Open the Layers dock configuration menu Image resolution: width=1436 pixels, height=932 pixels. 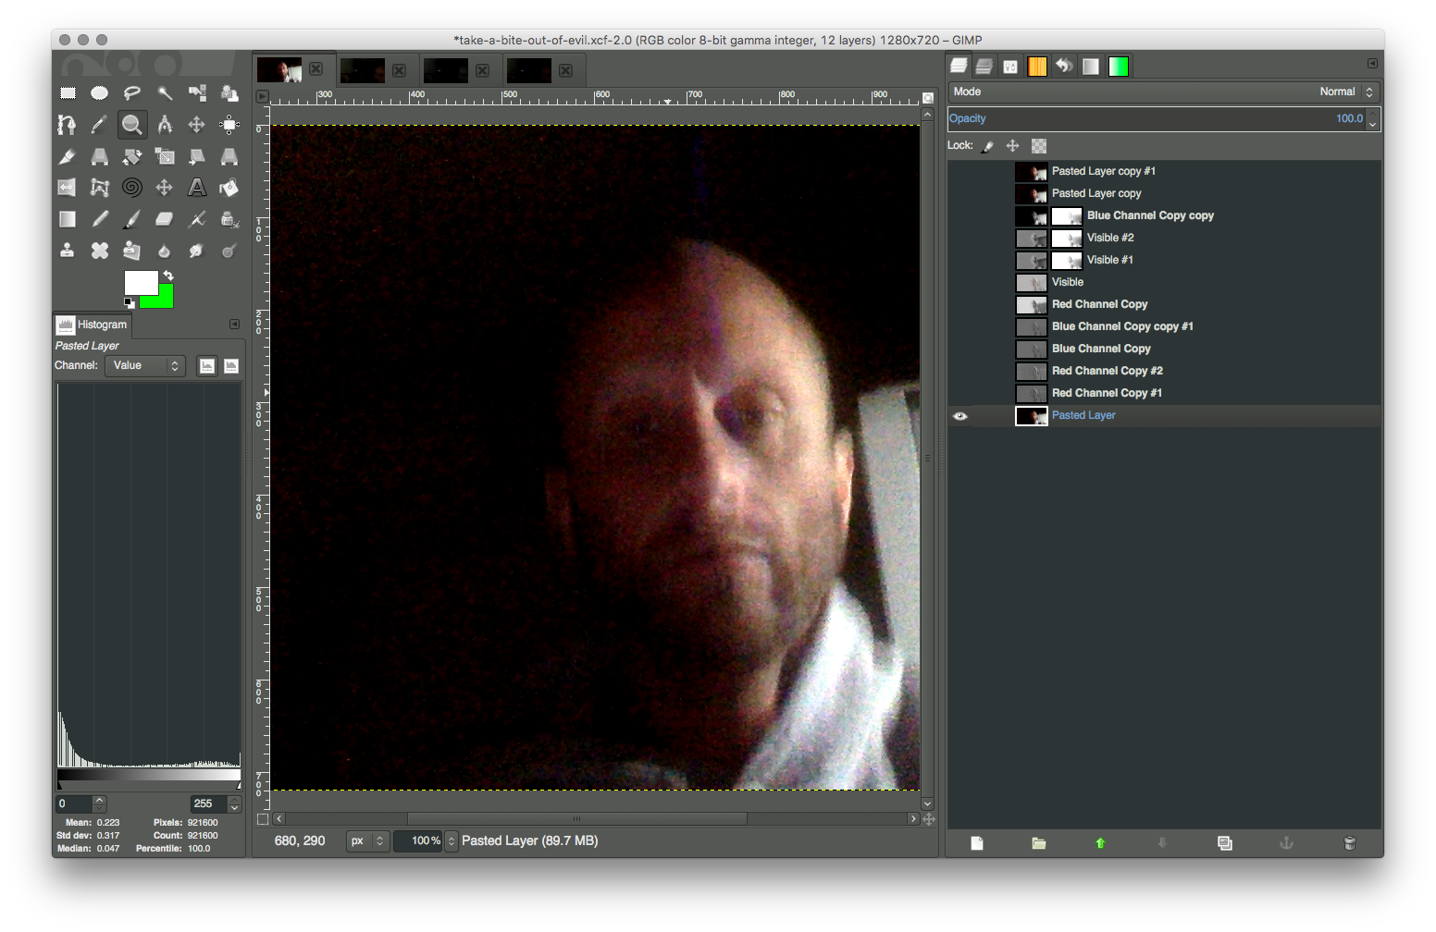click(1372, 64)
